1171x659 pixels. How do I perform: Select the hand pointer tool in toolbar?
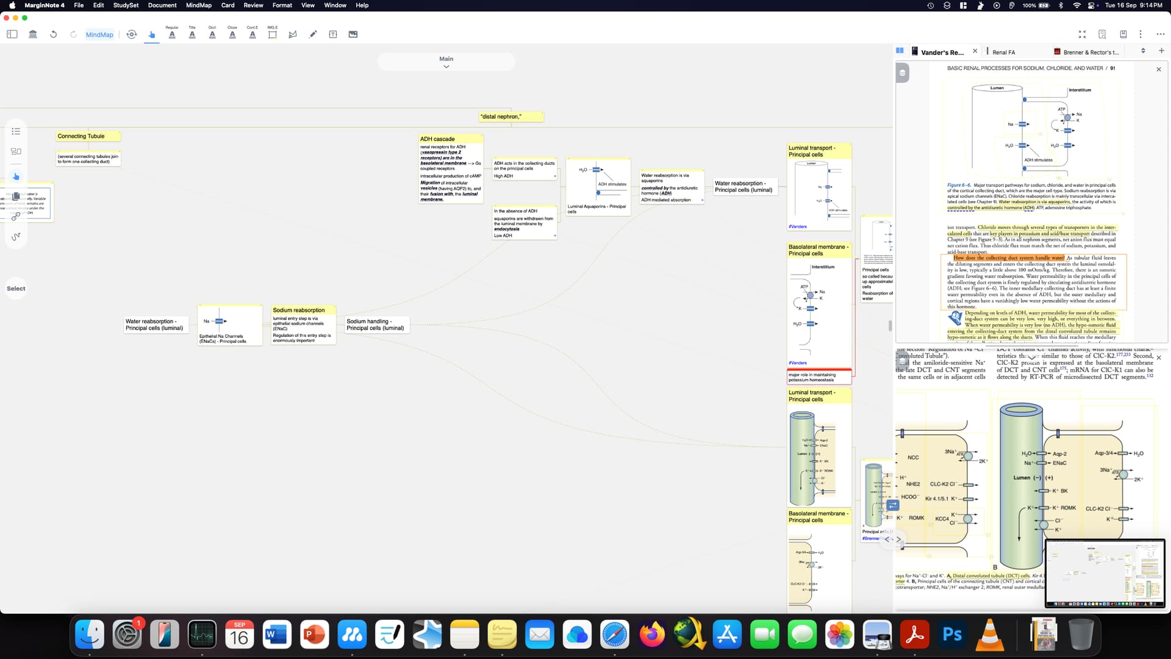point(152,34)
